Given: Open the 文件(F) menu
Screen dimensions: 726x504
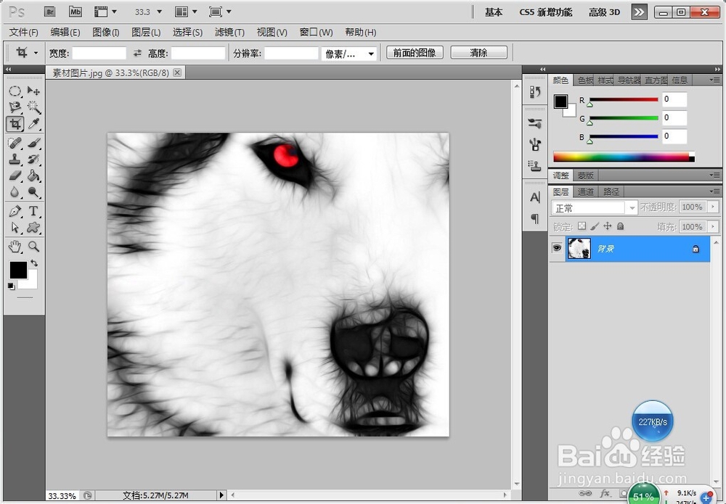Looking at the screenshot, I should (24, 33).
